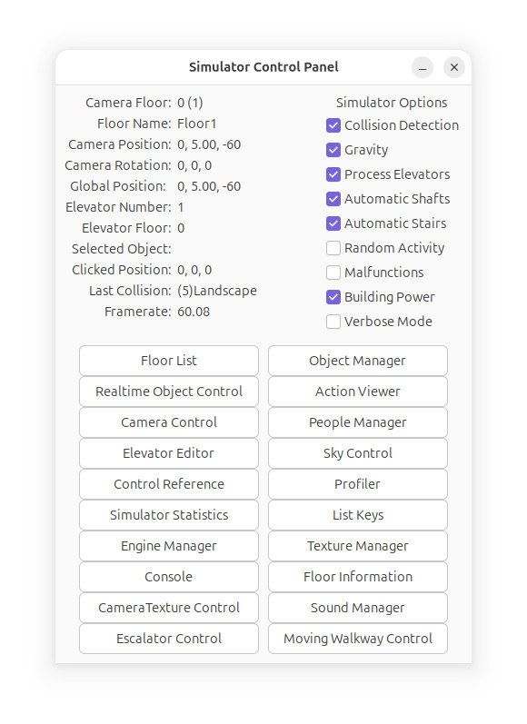Open the Console
This screenshot has width=527, height=724.
coord(169,577)
